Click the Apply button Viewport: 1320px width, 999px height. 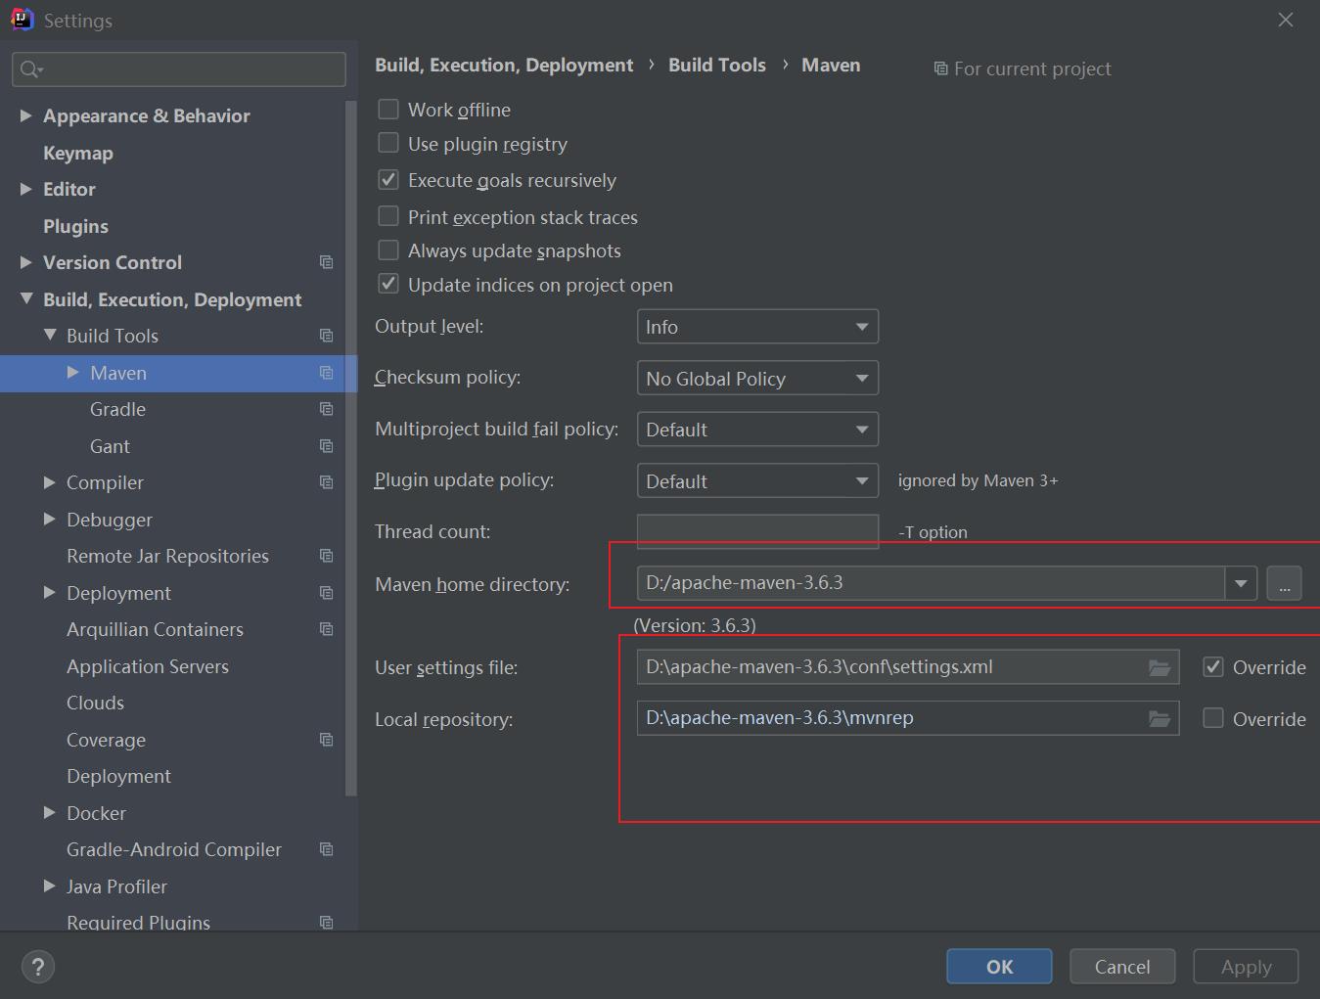pyautogui.click(x=1246, y=967)
